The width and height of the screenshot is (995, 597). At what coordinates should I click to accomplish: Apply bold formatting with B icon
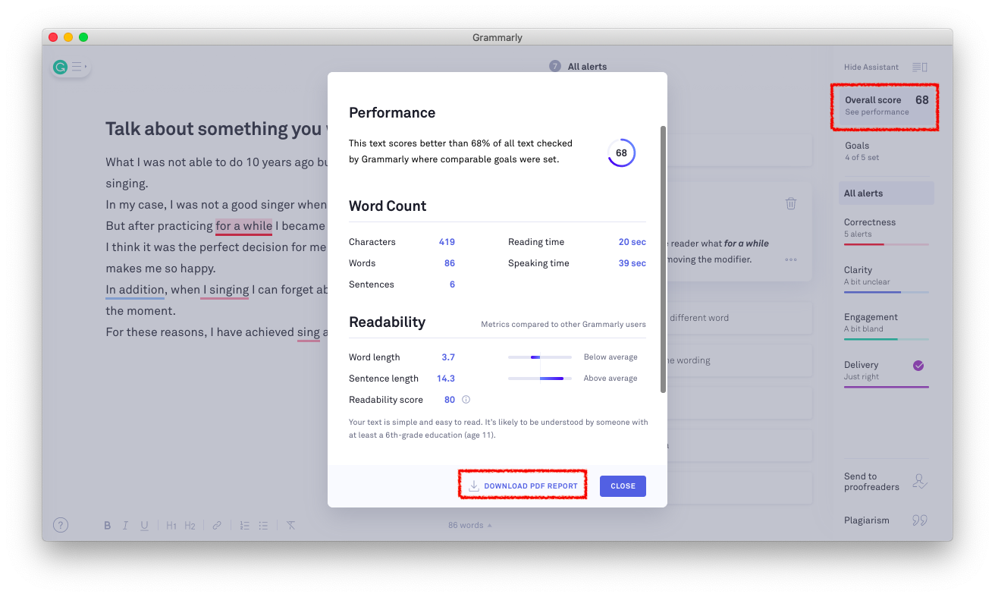[108, 525]
